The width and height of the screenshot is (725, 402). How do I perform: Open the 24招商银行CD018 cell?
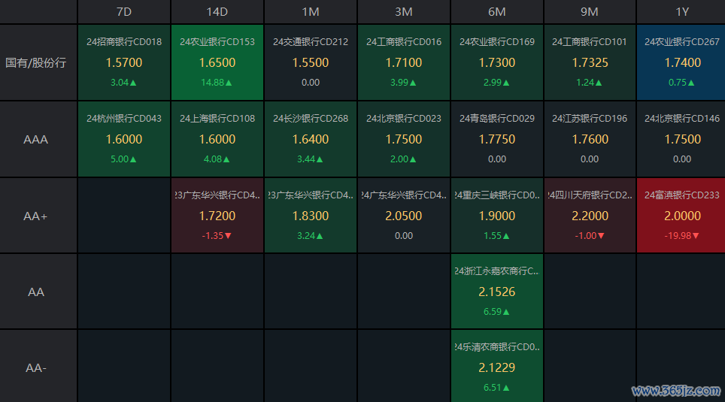click(124, 62)
